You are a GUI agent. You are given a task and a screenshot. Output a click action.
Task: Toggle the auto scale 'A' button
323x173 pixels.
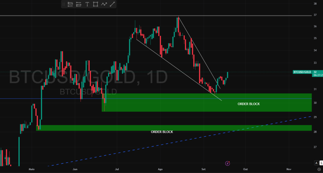point(316,163)
